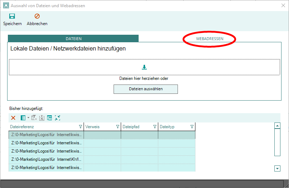Select the DATEIEN tab
The width and height of the screenshot is (289, 188).
click(x=74, y=39)
